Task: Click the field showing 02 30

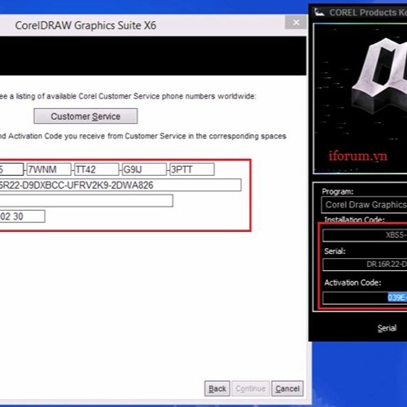Action: 22,217
